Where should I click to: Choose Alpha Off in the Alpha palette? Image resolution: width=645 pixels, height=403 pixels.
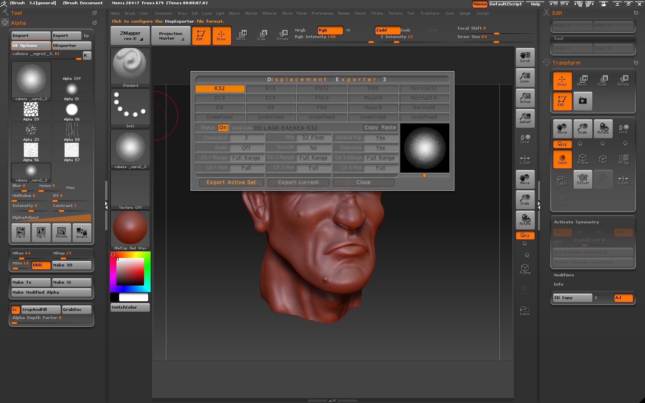(71, 71)
